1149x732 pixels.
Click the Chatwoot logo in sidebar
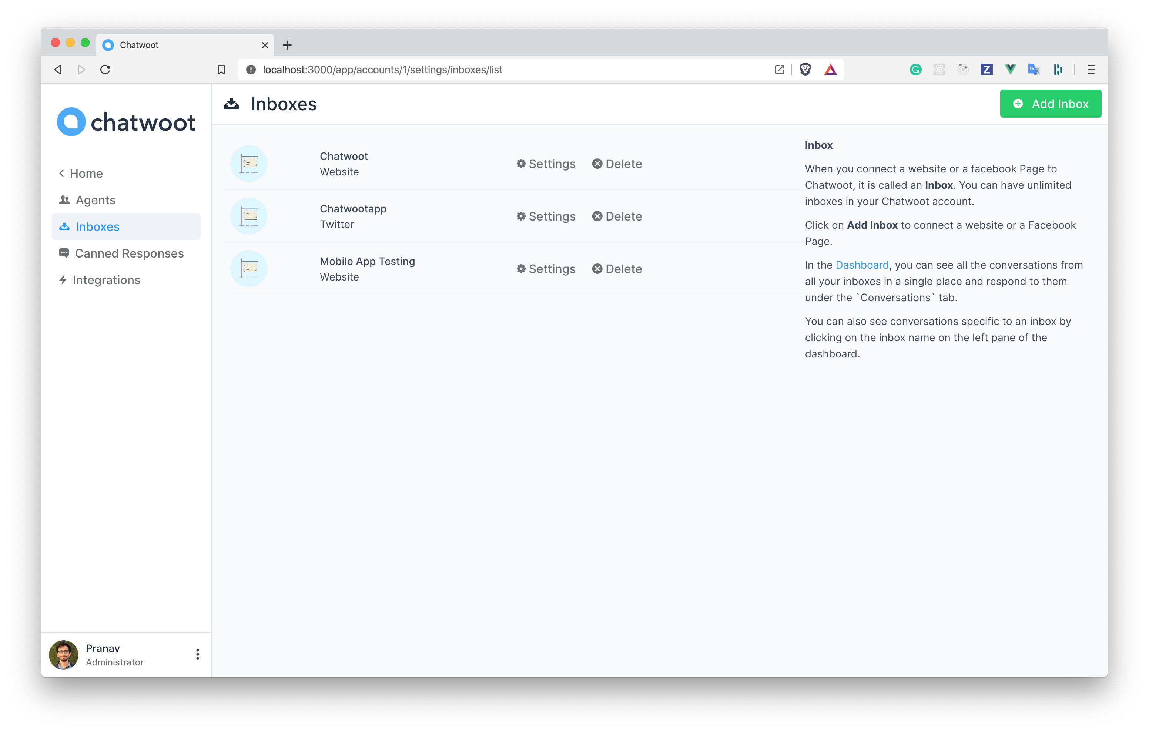126,122
